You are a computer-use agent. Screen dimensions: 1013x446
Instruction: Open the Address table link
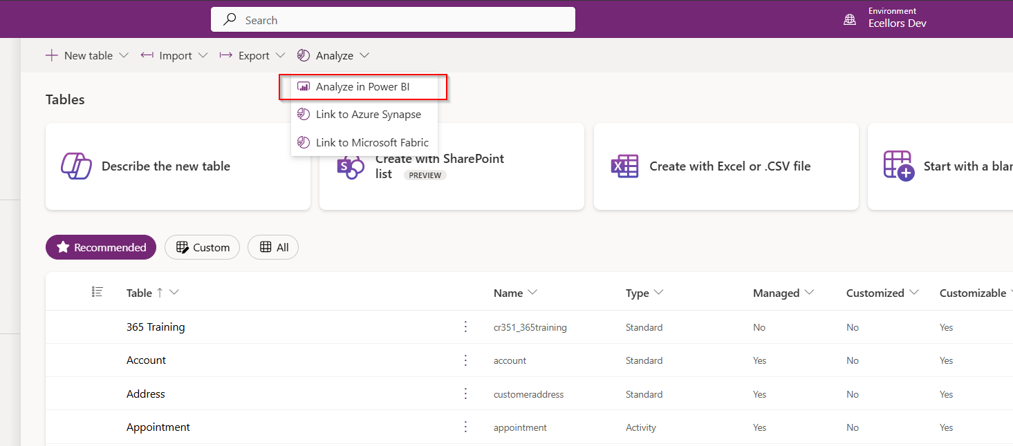pos(146,394)
